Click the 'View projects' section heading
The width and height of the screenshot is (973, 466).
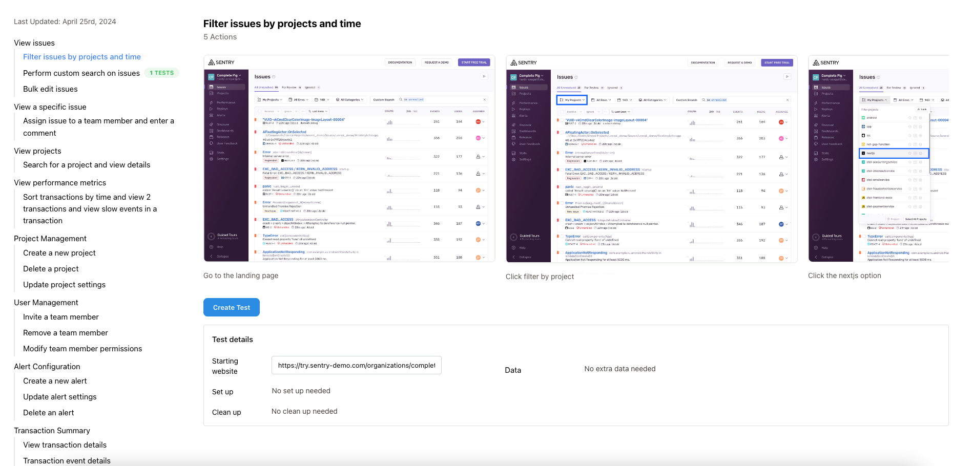pos(37,151)
